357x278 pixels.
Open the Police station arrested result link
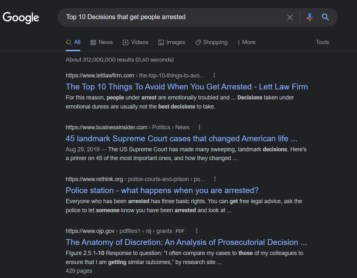click(x=162, y=191)
